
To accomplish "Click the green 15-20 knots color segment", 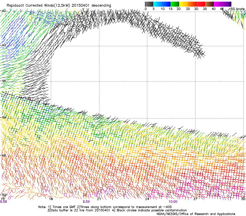I will pyautogui.click(x=175, y=4).
